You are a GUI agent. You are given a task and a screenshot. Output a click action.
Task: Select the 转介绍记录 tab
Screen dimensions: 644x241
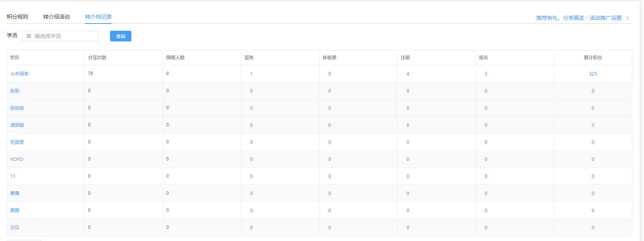coord(98,17)
